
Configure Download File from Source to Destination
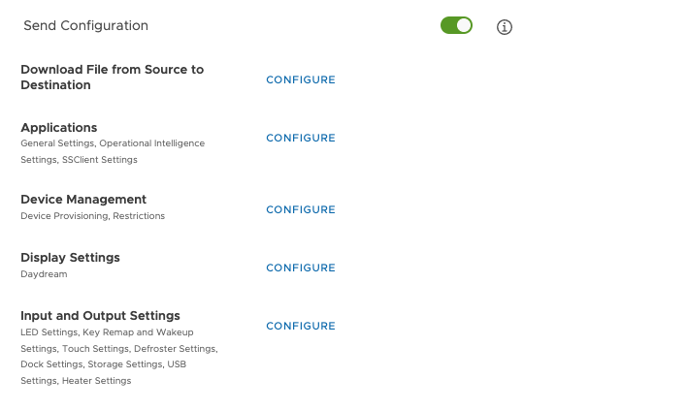click(301, 79)
